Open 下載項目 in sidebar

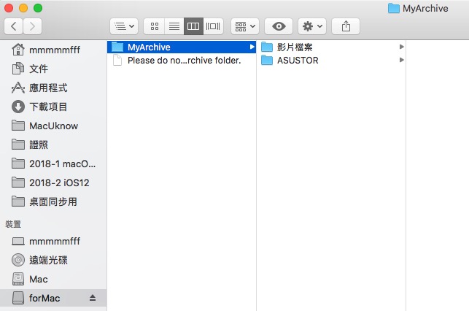(48, 107)
